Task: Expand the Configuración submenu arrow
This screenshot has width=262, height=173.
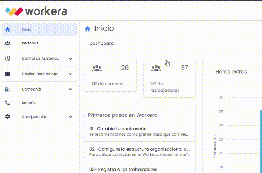Action: tap(71, 117)
